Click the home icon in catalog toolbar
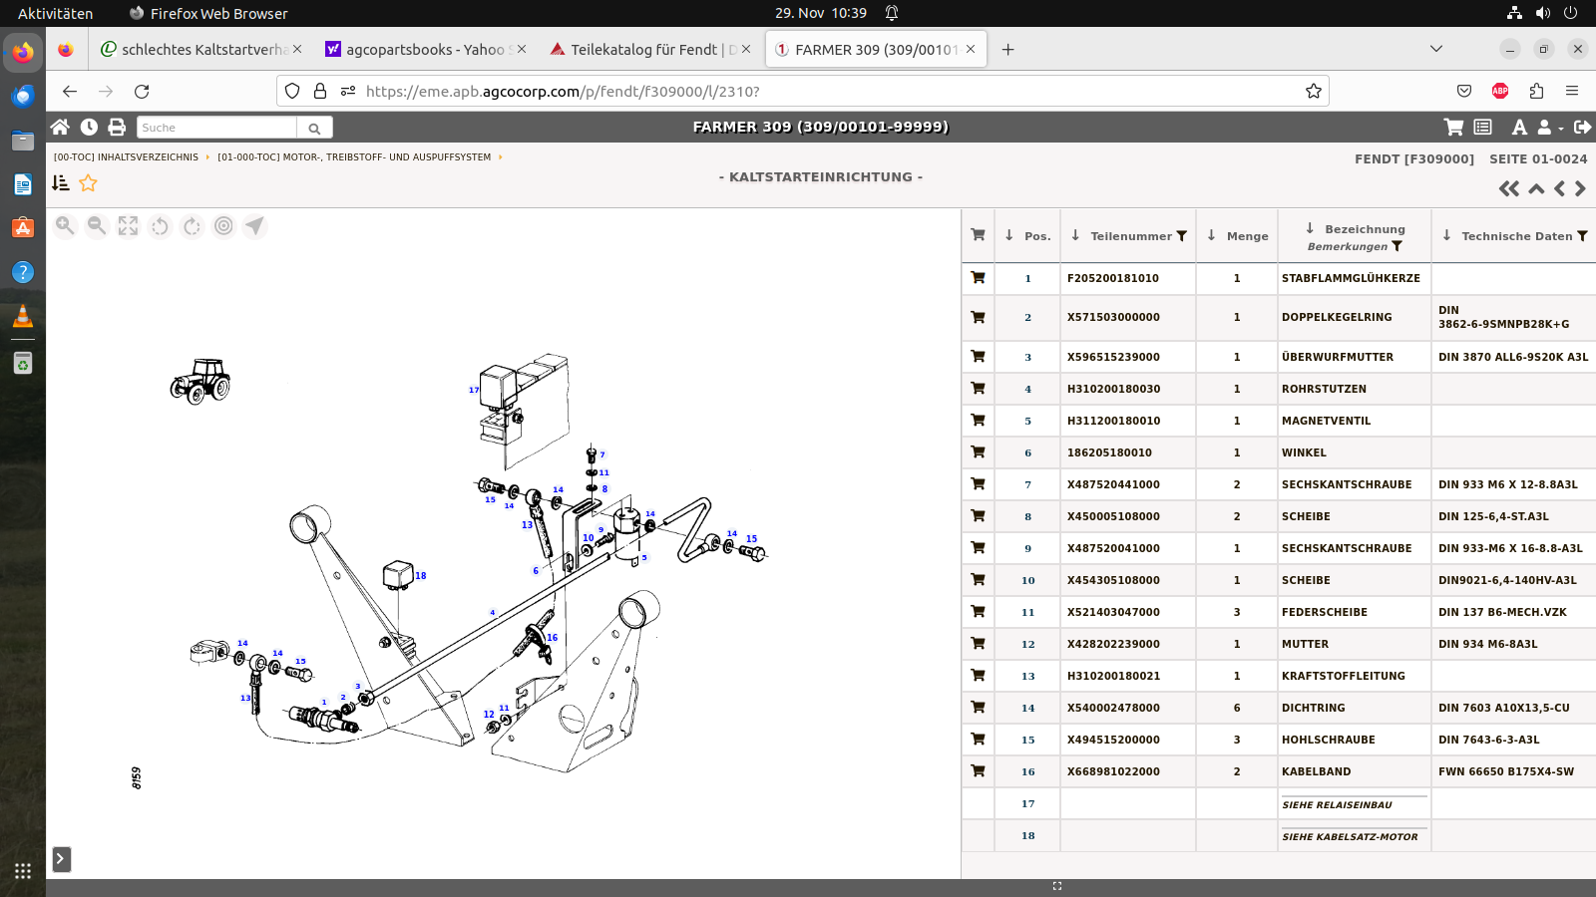This screenshot has height=897, width=1596. pos(60,127)
